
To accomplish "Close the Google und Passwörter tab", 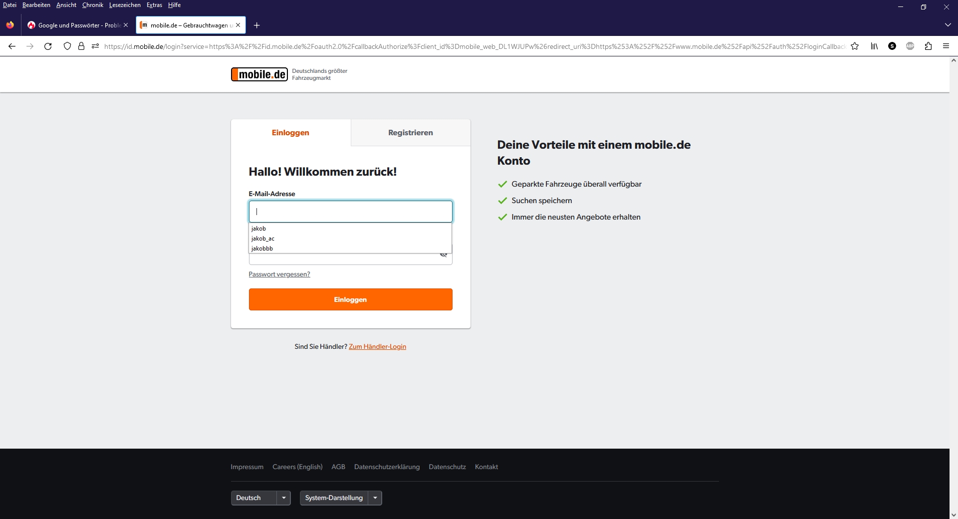I will [126, 25].
